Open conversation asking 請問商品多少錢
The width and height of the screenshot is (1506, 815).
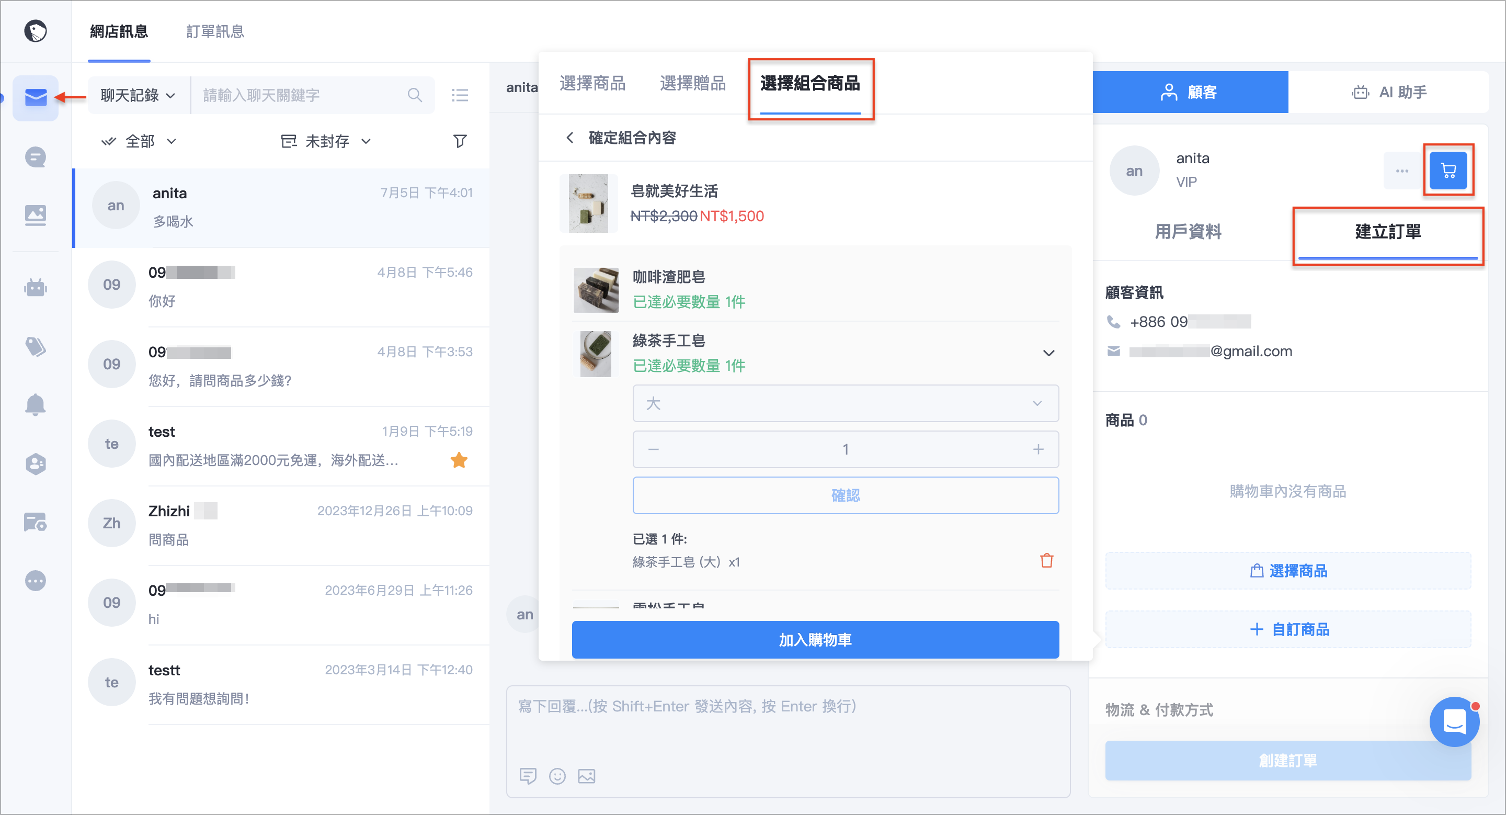click(282, 366)
